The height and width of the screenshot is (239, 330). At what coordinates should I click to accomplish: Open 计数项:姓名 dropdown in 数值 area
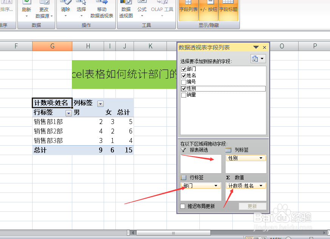point(261,186)
